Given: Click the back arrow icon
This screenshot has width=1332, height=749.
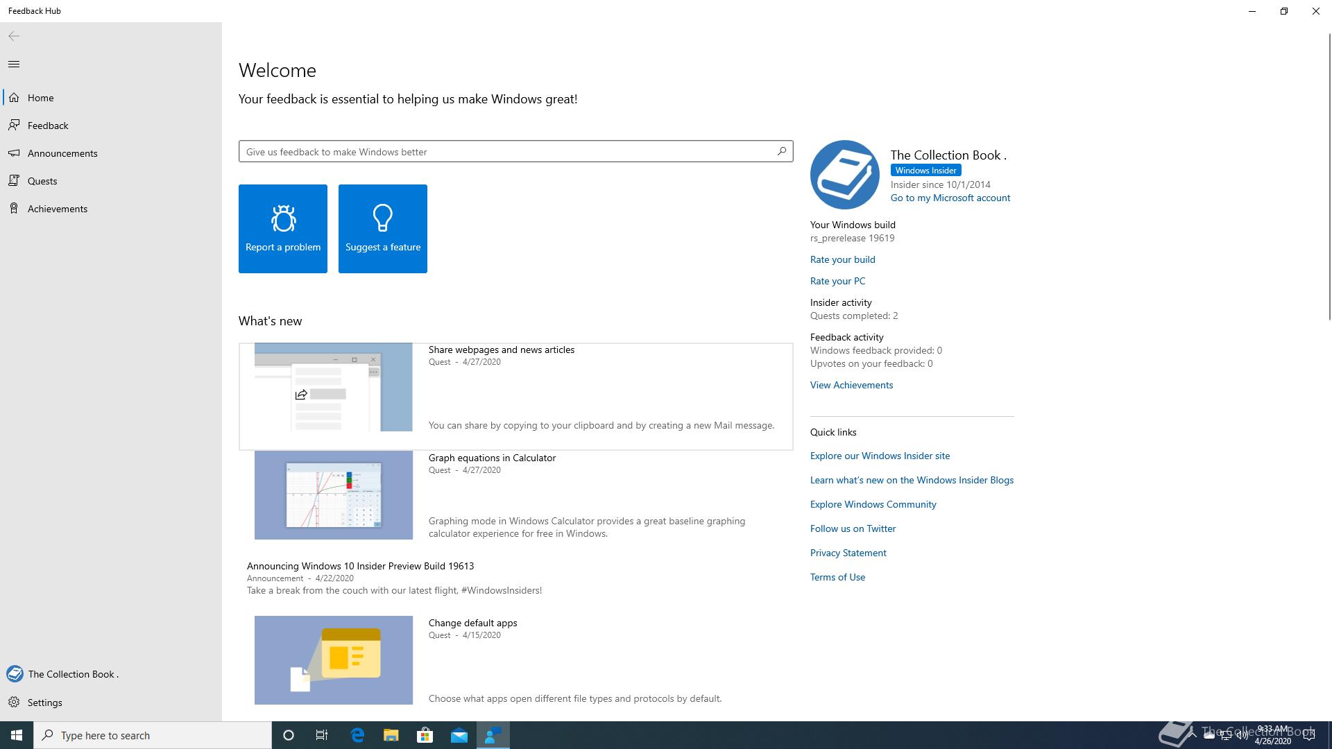Looking at the screenshot, I should click(14, 36).
